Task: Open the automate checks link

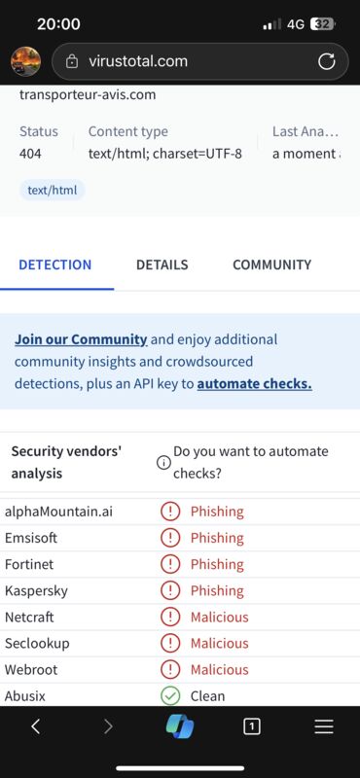Action: pos(254,384)
